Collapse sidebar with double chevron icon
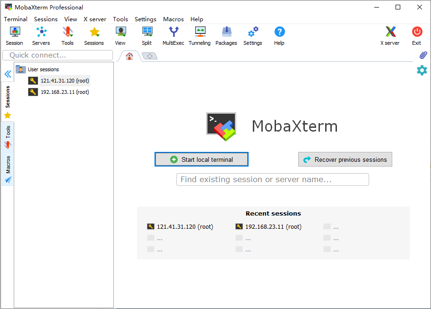The image size is (431, 309). click(8, 74)
